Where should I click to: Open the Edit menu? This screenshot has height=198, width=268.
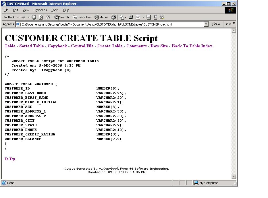[x=16, y=10]
